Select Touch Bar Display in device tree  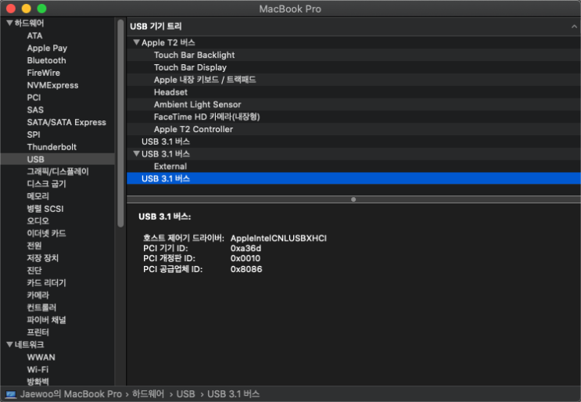tap(190, 67)
